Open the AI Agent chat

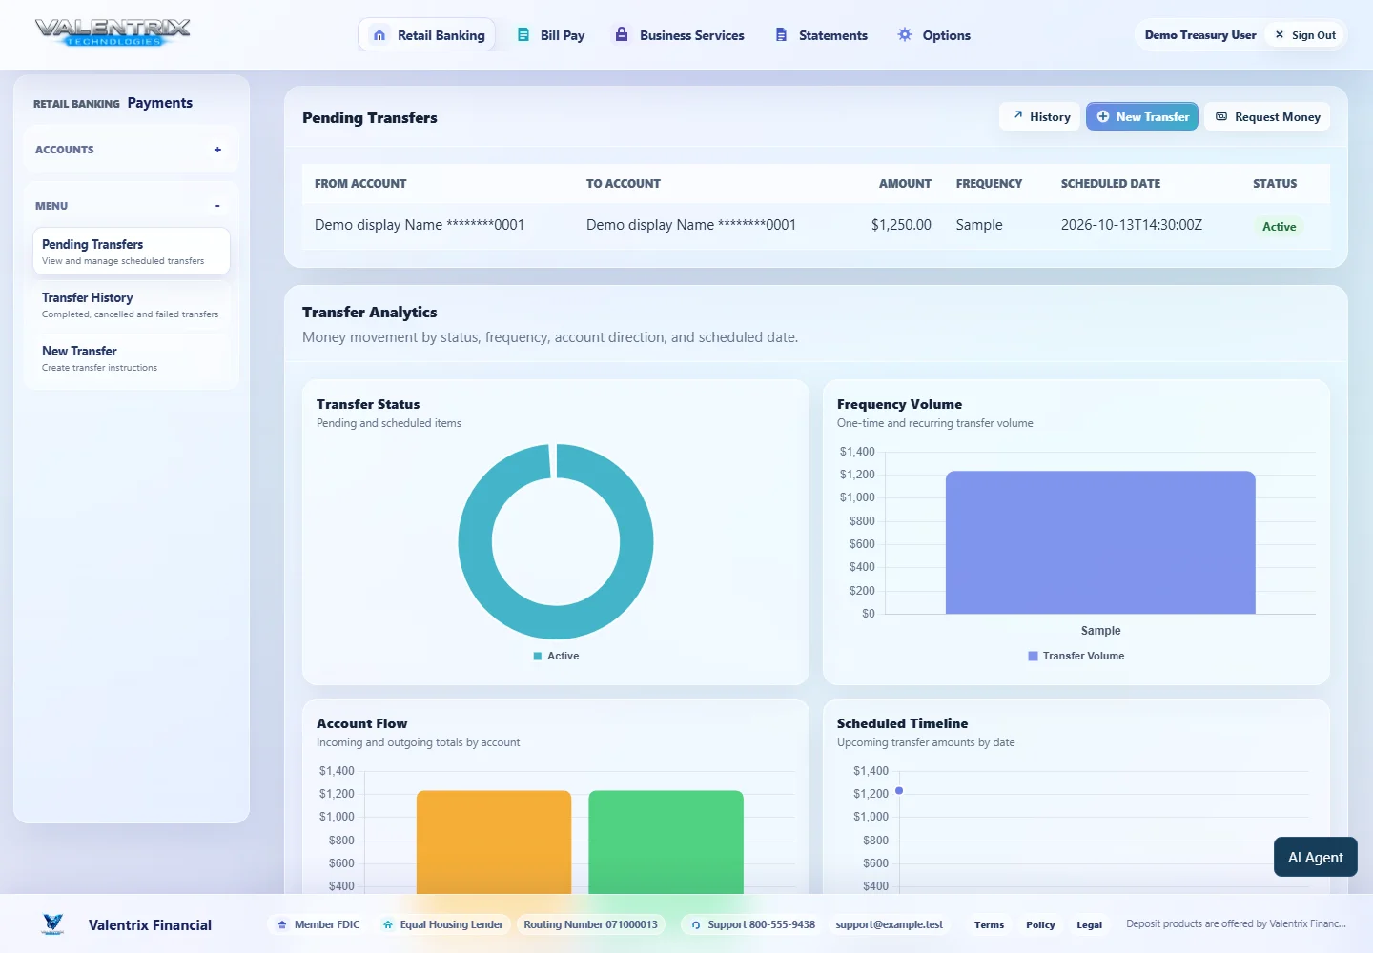point(1316,857)
